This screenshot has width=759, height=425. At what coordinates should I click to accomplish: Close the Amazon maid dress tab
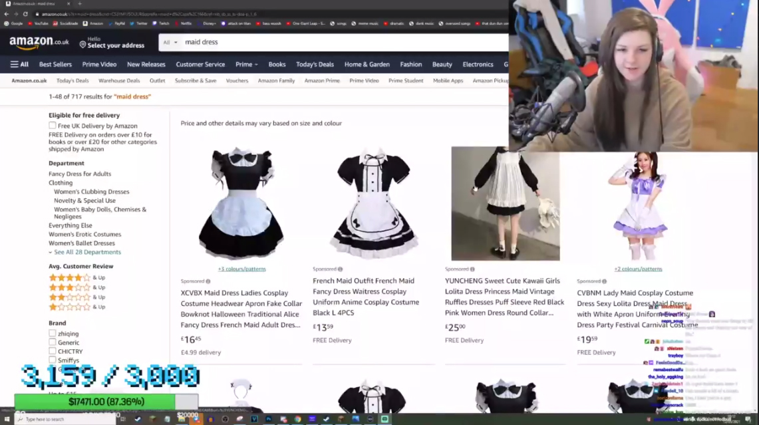coord(69,4)
